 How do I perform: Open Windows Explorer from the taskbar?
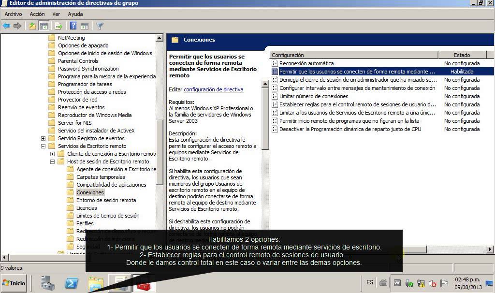click(95, 283)
